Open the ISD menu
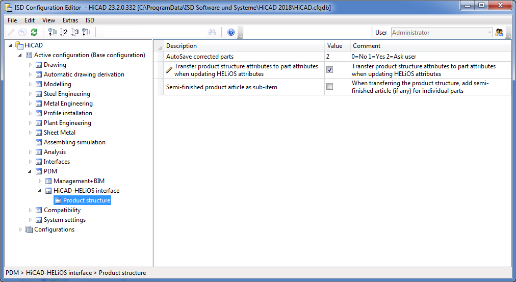This screenshot has width=516, height=282. [90, 20]
